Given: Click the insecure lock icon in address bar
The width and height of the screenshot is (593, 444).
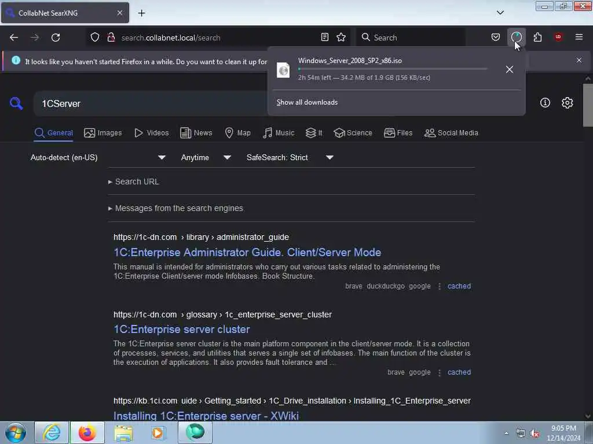Looking at the screenshot, I should point(111,37).
